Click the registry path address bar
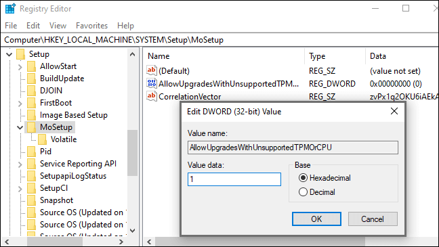Image resolution: width=439 pixels, height=247 pixels. [219, 40]
